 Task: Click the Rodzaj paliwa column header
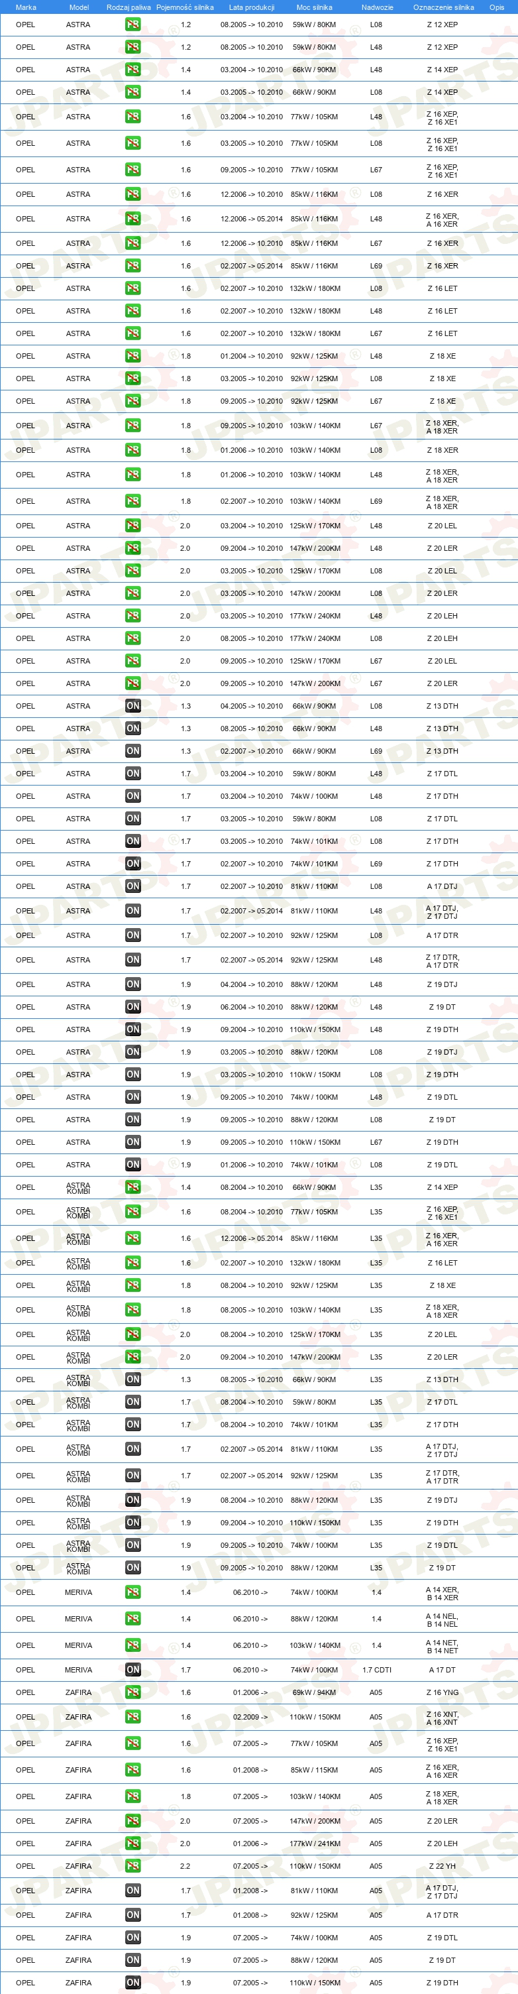coord(129,7)
